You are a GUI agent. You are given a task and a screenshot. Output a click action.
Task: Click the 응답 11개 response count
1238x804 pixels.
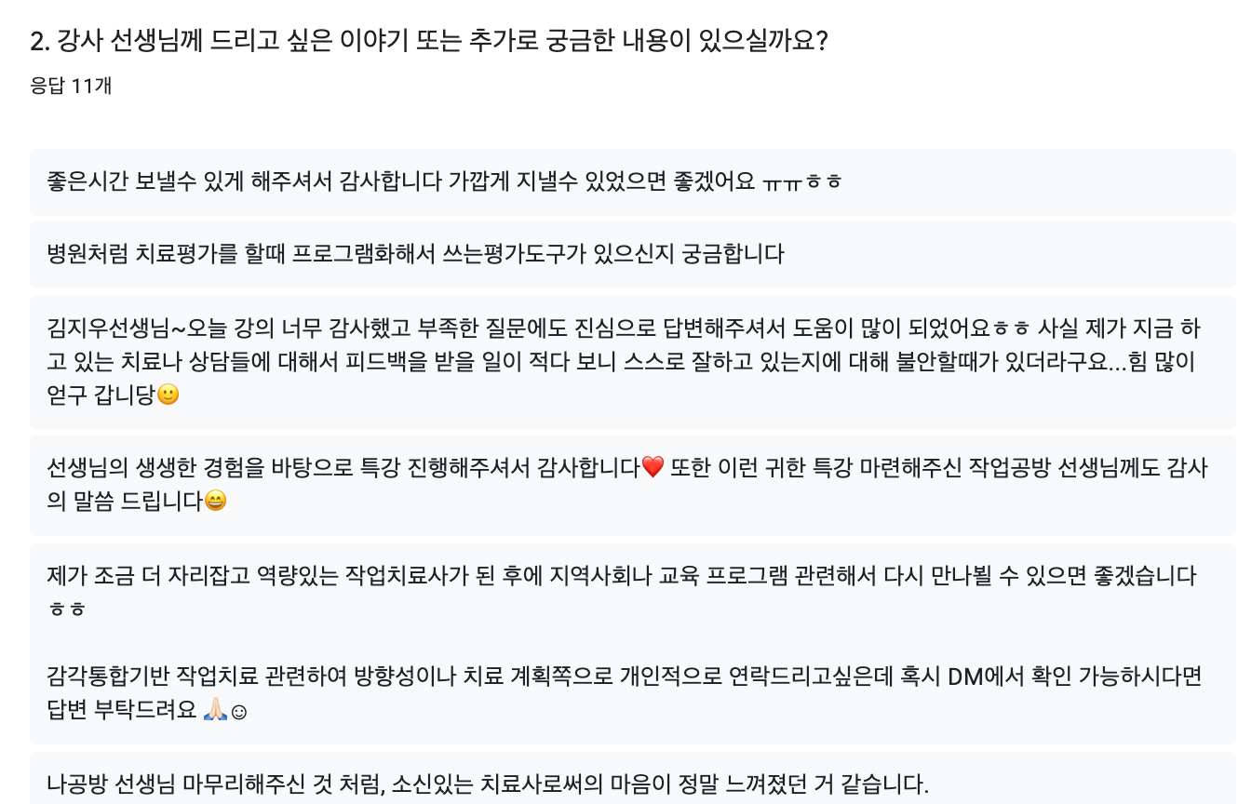coord(71,86)
